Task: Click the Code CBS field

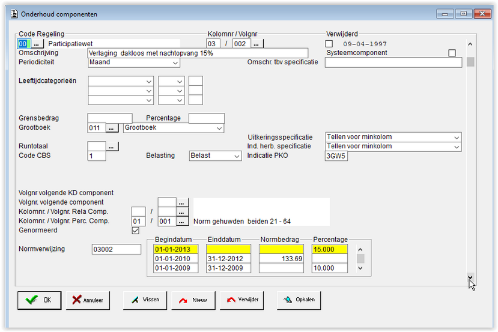Action: click(97, 156)
